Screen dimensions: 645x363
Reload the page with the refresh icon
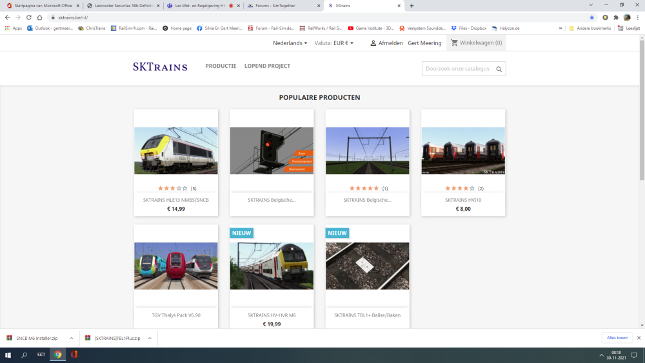coord(29,17)
